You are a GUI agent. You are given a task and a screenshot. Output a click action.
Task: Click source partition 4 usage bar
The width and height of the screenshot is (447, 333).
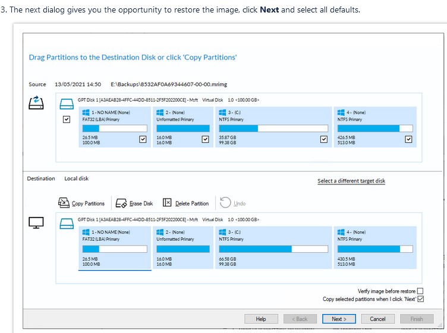click(375, 128)
